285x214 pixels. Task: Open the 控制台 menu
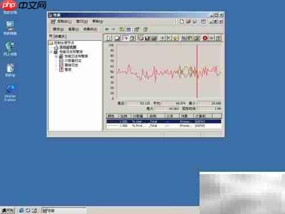(x=64, y=21)
